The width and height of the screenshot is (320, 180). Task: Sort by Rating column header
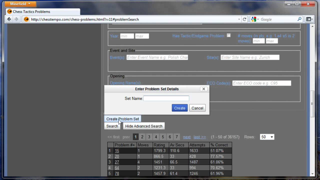click(x=160, y=145)
